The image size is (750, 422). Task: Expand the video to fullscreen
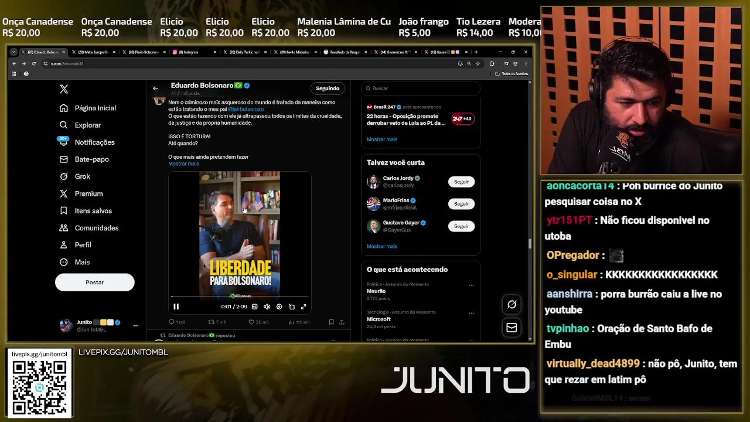304,307
